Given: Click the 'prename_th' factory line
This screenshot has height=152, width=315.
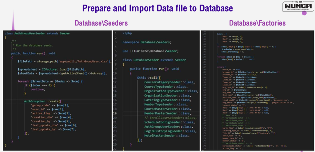Looking at the screenshot, I should (251, 72).
